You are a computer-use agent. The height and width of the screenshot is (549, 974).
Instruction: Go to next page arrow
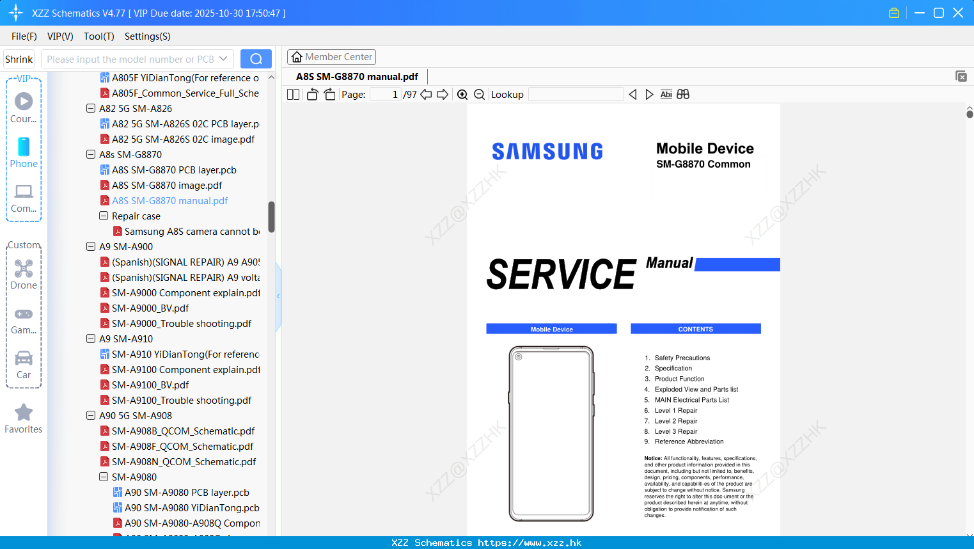pyautogui.click(x=443, y=95)
